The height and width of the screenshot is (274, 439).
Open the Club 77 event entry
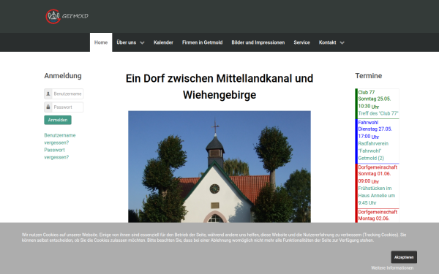375,99
